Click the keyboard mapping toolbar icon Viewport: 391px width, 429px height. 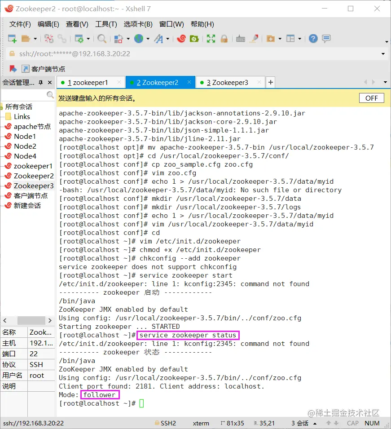[x=240, y=39]
